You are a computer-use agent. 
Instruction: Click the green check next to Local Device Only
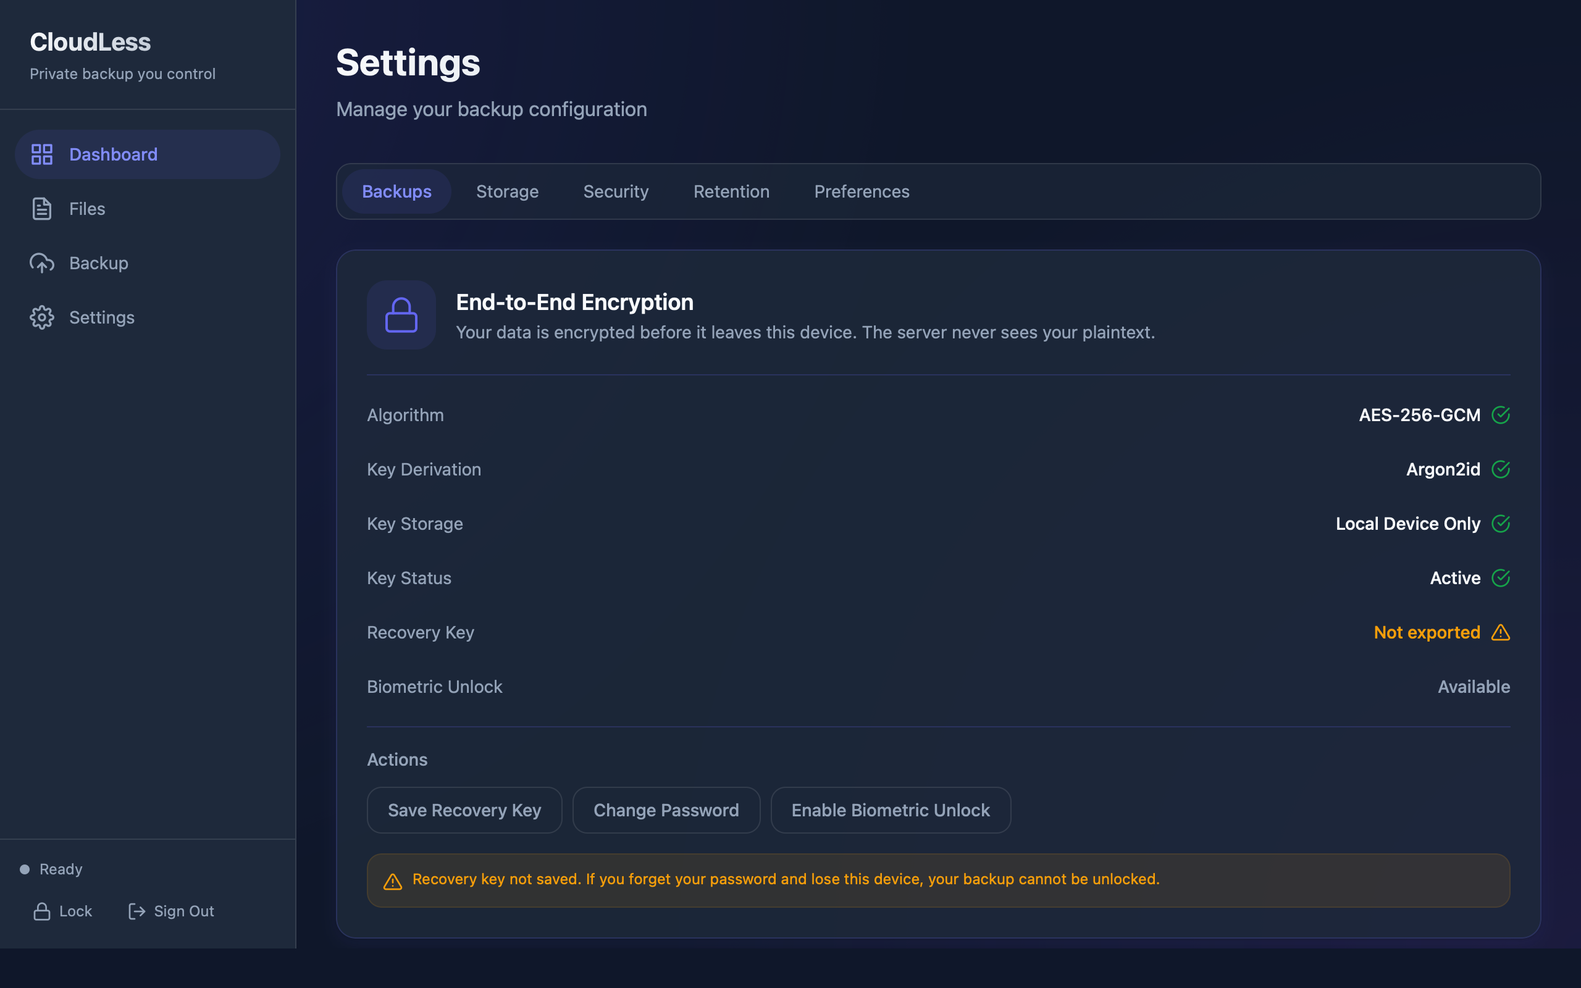[1501, 524]
